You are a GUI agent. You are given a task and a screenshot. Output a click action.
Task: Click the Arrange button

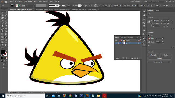(x=159, y=59)
